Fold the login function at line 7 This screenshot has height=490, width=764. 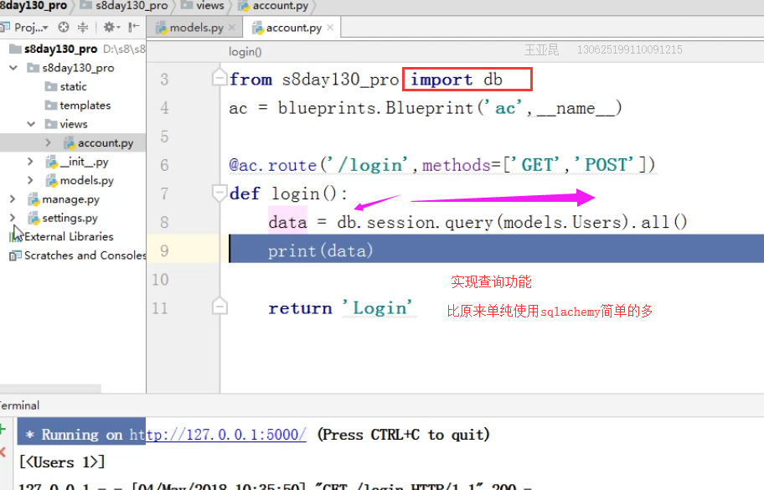pos(219,193)
